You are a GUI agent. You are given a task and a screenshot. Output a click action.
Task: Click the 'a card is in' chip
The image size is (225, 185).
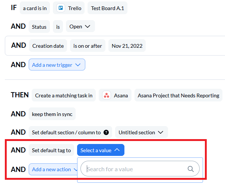pos(35,8)
